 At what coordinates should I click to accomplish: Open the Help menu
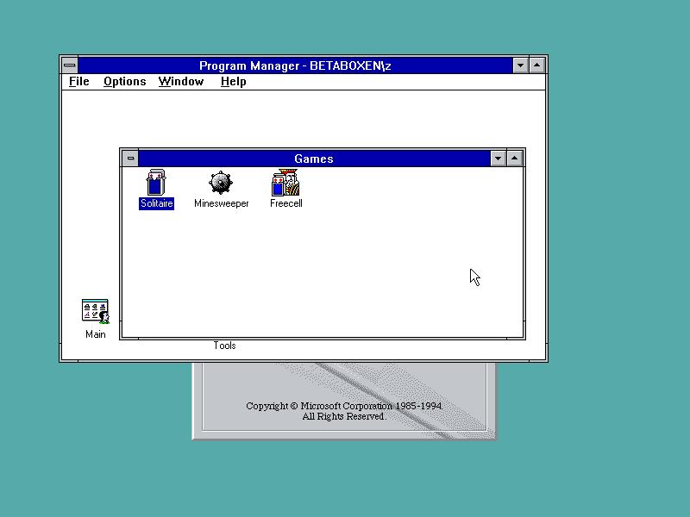233,82
